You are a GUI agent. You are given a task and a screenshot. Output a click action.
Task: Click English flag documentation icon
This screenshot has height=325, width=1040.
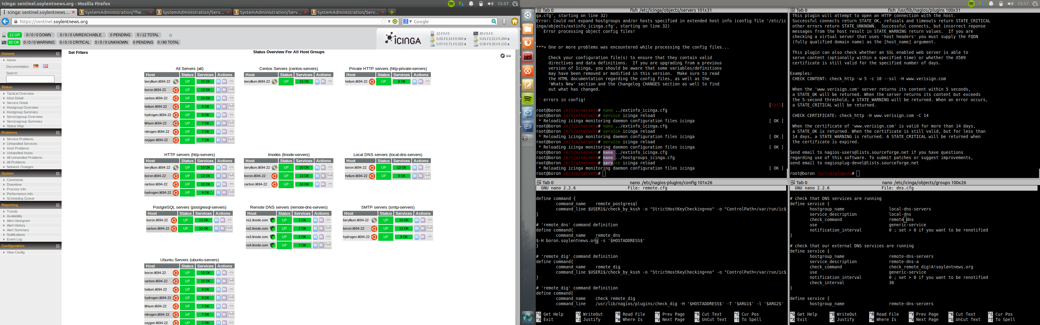[45, 66]
